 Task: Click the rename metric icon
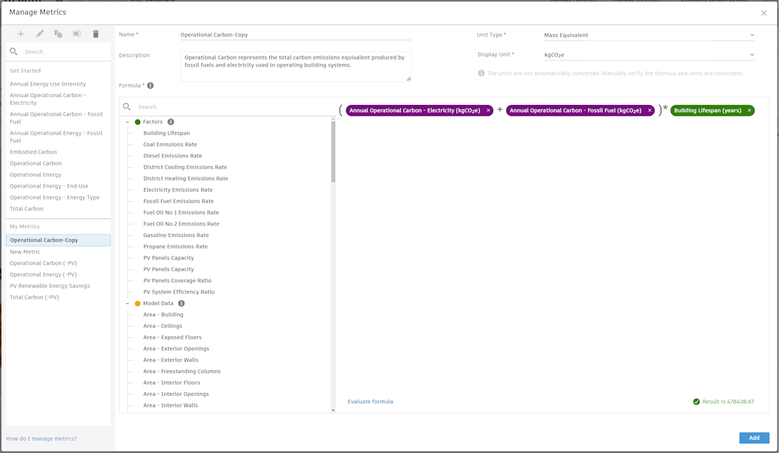(77, 33)
